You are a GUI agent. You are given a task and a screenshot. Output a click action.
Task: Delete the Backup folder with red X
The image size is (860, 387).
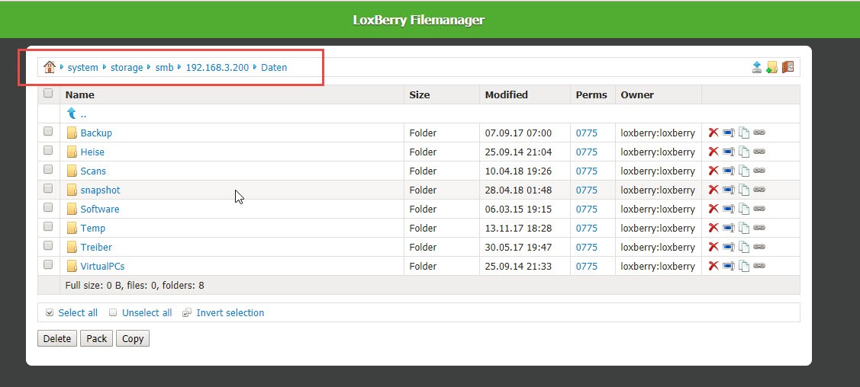pyautogui.click(x=713, y=133)
